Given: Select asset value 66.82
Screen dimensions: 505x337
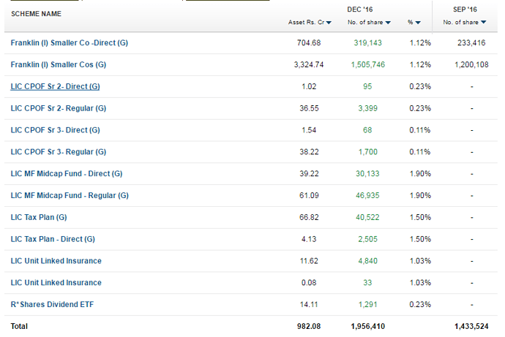Looking at the screenshot, I should [309, 217].
